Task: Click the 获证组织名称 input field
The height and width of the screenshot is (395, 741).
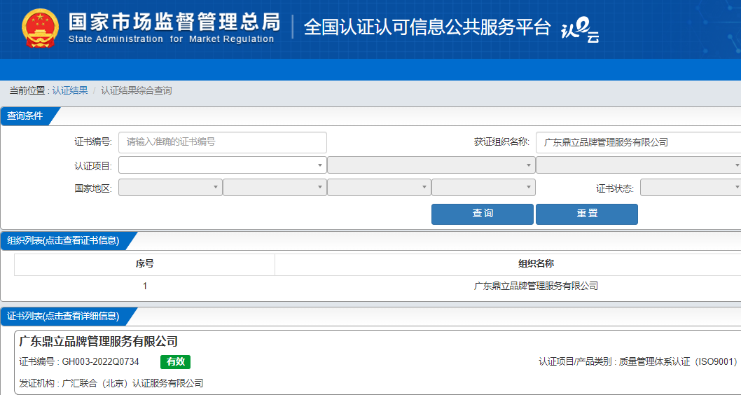Action: (x=639, y=142)
